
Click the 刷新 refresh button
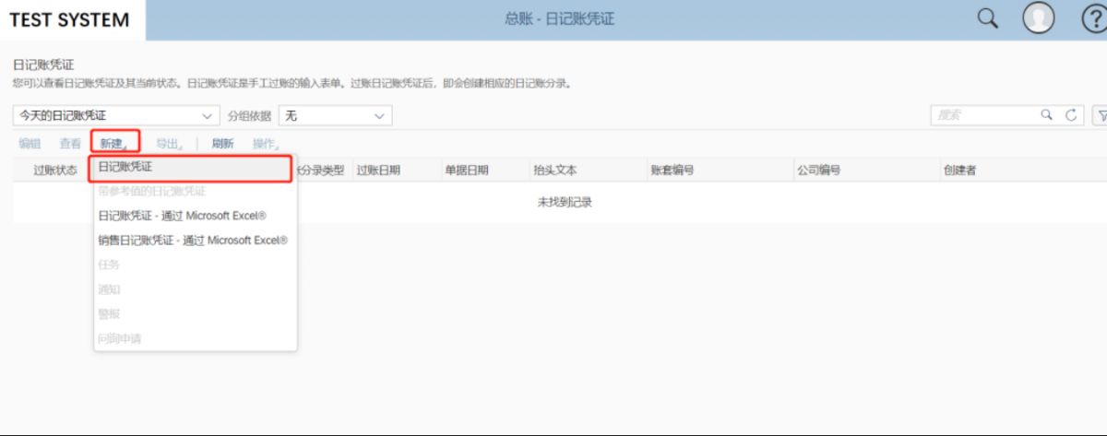click(222, 144)
